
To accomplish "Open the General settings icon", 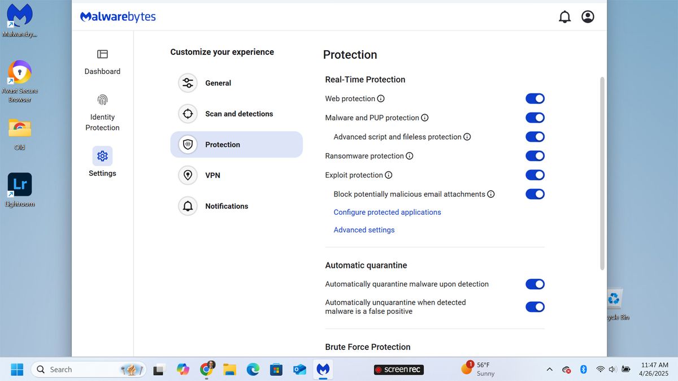I will pyautogui.click(x=188, y=83).
